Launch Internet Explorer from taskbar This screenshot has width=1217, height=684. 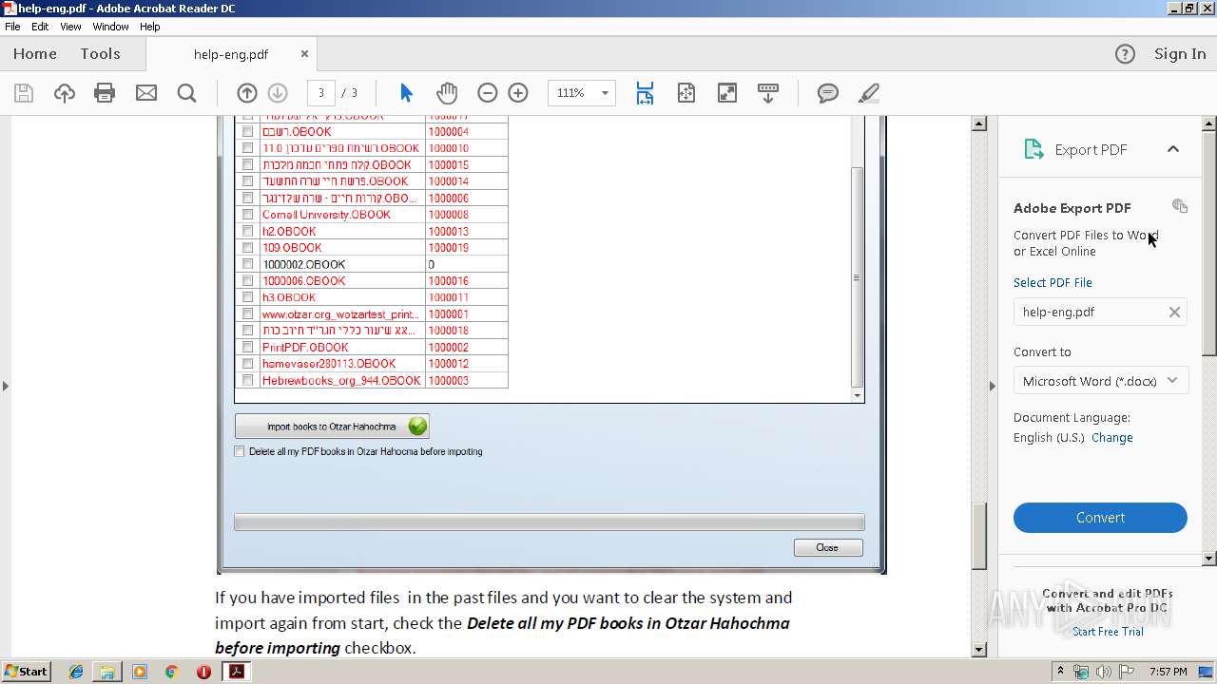pyautogui.click(x=76, y=672)
